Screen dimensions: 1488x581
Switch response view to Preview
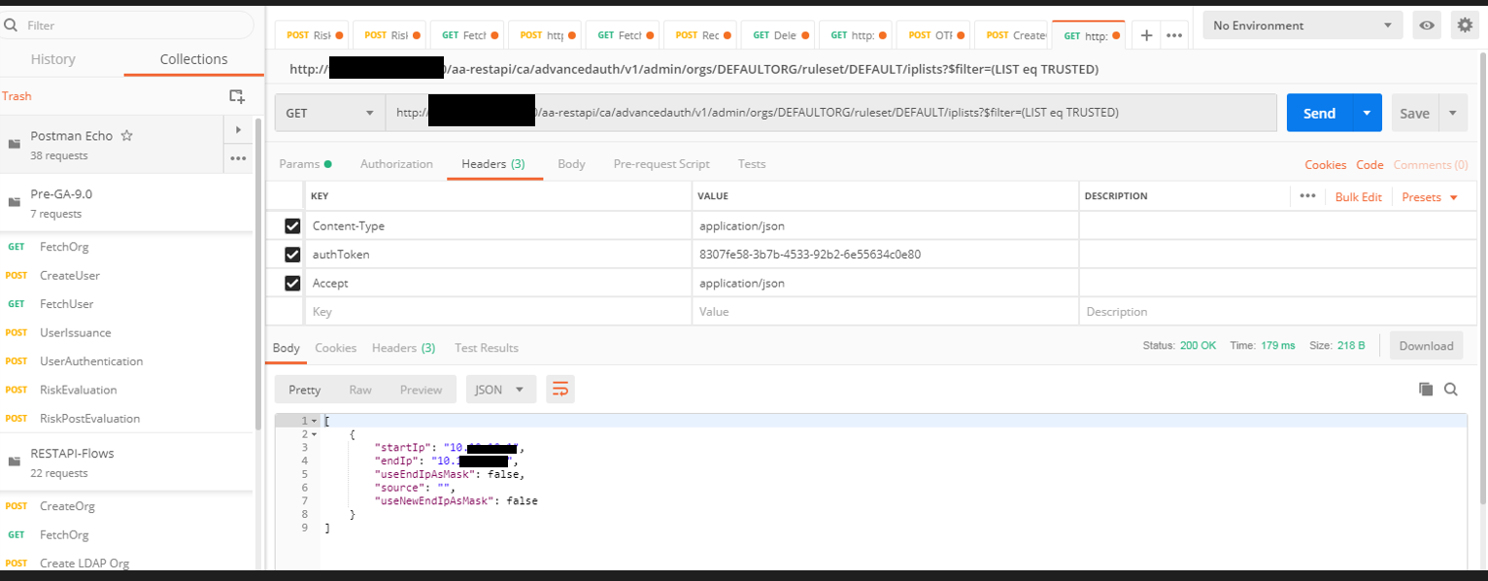421,390
